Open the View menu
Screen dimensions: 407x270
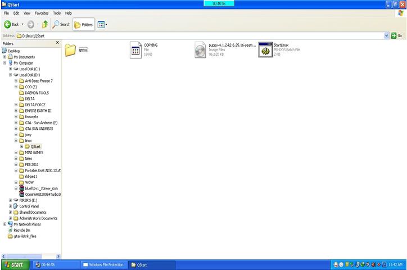pyautogui.click(x=27, y=13)
